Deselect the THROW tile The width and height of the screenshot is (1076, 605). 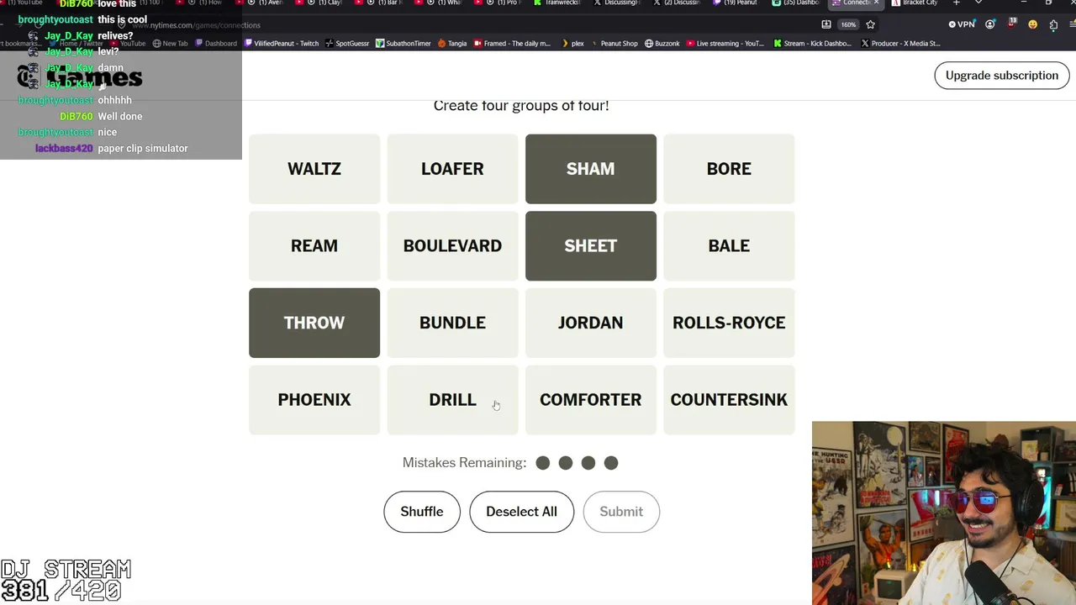click(314, 323)
